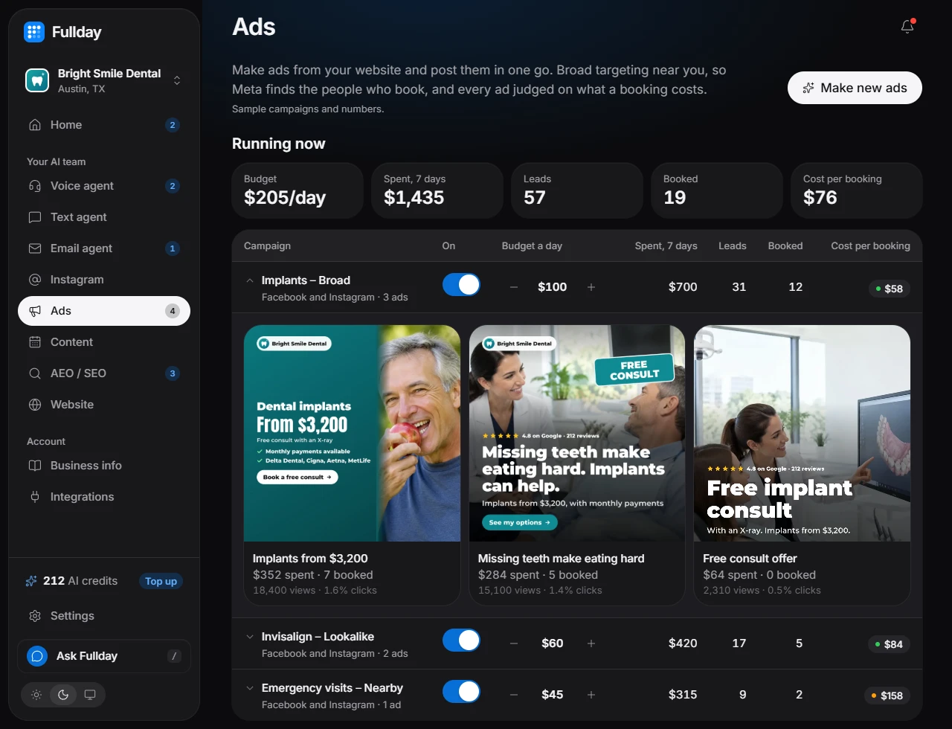Switch to light theme with the sun button
The image size is (952, 729).
pos(36,695)
